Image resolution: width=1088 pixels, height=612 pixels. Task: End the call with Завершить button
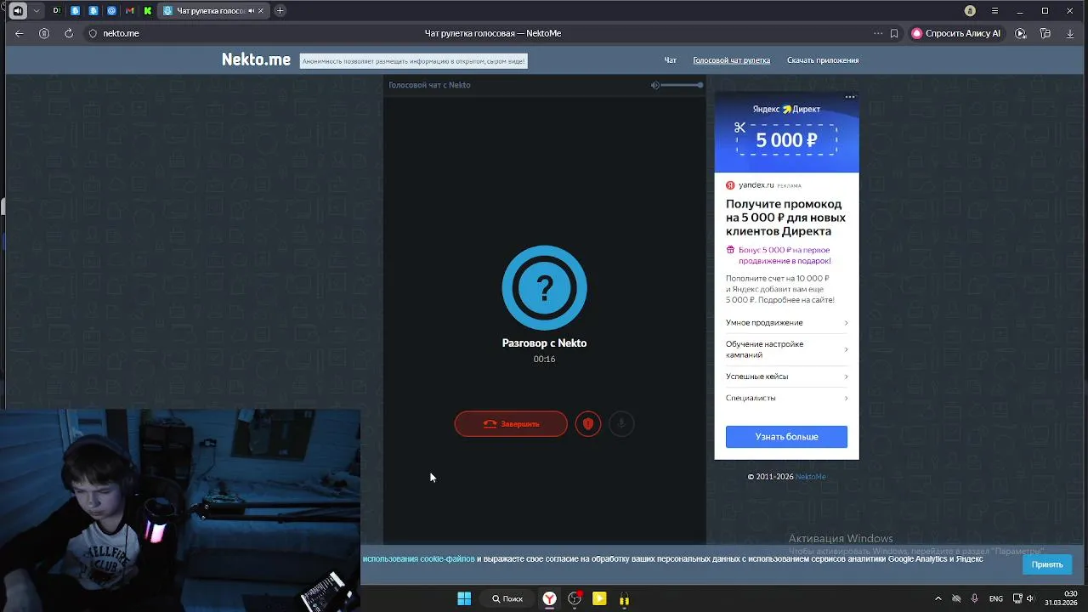click(x=511, y=423)
